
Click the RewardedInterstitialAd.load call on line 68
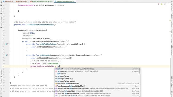tap(32, 30)
